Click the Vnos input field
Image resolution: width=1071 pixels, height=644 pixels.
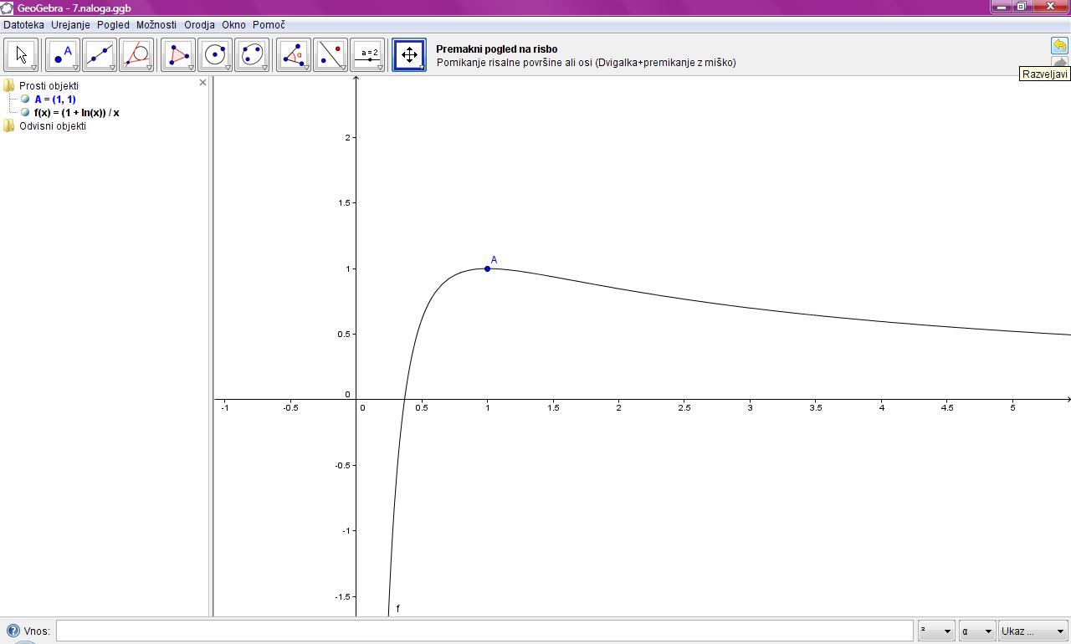point(484,631)
